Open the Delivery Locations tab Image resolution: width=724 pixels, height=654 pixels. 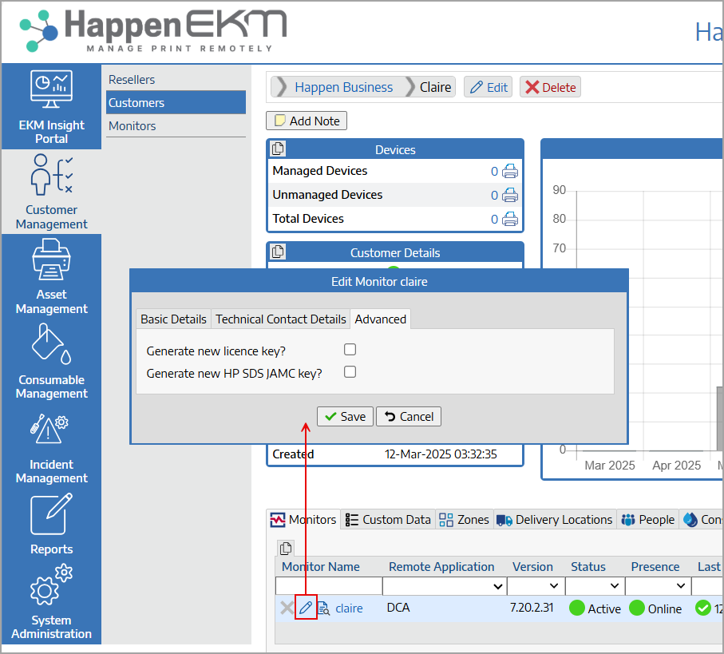click(555, 520)
